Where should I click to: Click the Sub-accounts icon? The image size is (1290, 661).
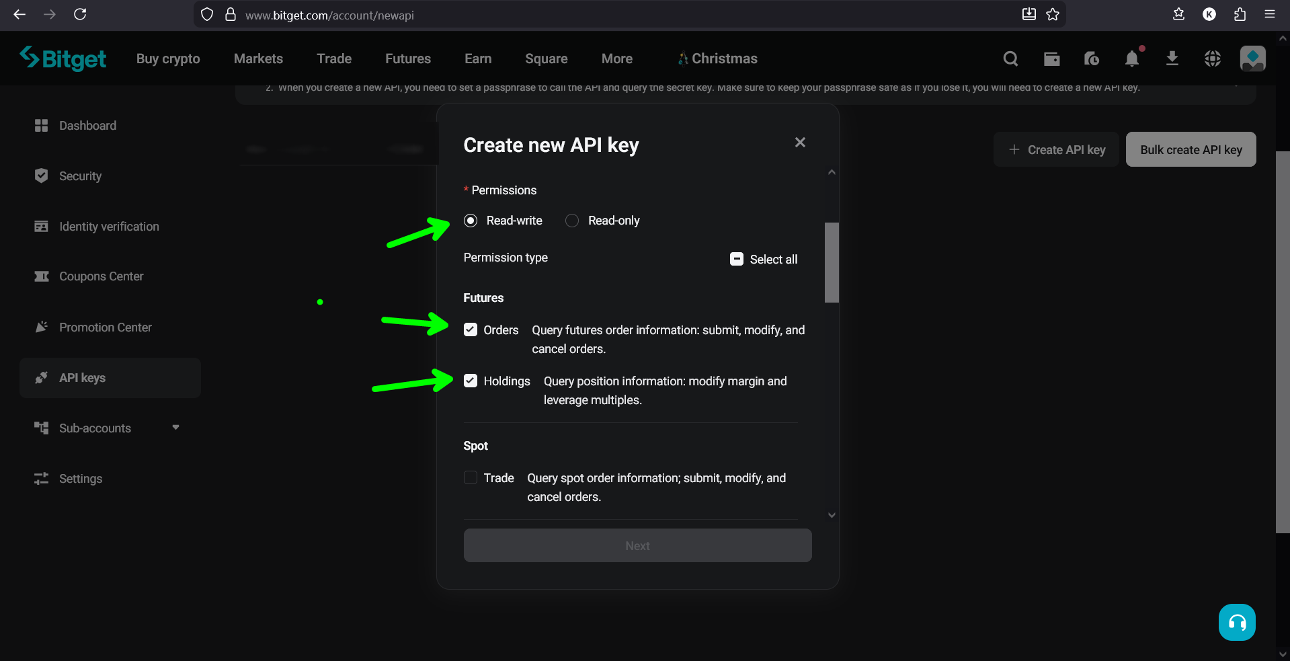click(41, 428)
